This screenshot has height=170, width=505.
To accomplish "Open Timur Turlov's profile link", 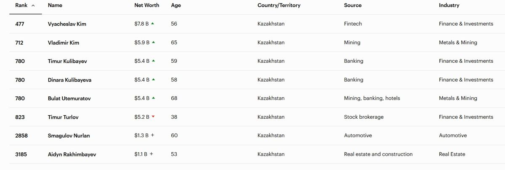I will click(63, 117).
